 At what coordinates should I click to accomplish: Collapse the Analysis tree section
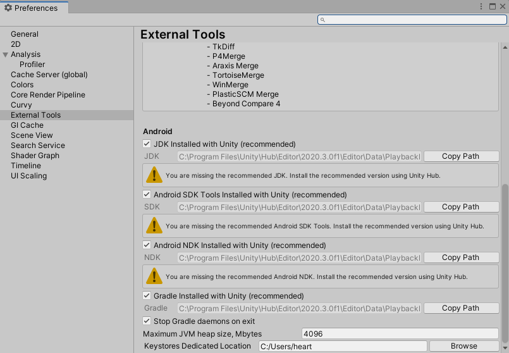5,54
